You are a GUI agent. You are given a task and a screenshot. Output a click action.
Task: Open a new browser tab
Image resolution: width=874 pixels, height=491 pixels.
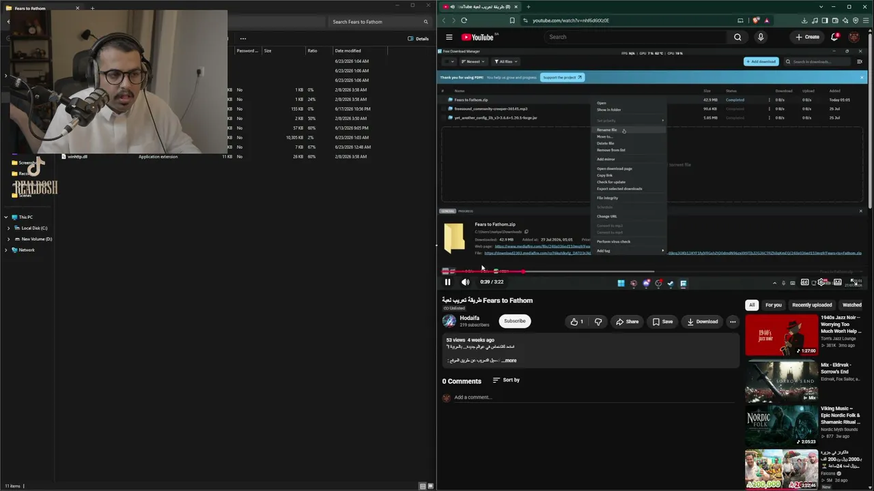coord(528,7)
